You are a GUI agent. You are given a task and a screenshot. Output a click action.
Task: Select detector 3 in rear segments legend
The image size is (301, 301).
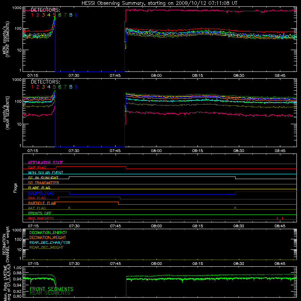click(x=43, y=87)
